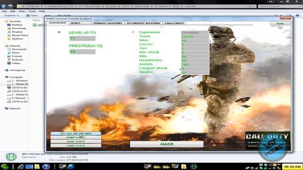Viewport: 303px width, 170px height.
Task: Click the Experience value field
Action: [x=195, y=33]
